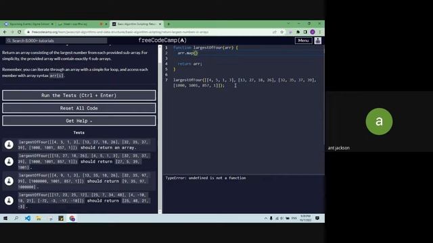This screenshot has width=433, height=243.
Task: Open the volume control in system tray
Action: (x=282, y=219)
